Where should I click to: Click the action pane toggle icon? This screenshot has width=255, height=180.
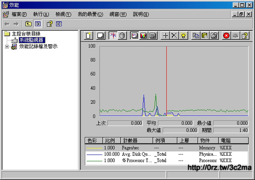point(59,24)
